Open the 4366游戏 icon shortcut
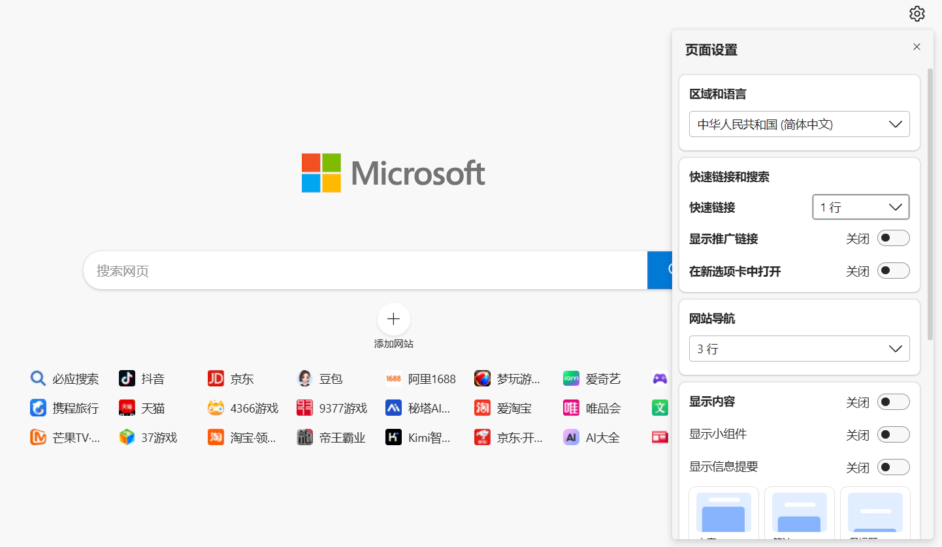The image size is (942, 547). 216,408
